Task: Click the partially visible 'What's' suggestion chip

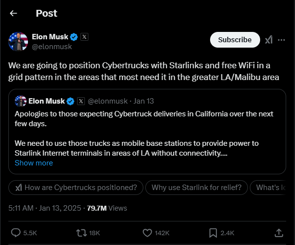Action: point(268,188)
